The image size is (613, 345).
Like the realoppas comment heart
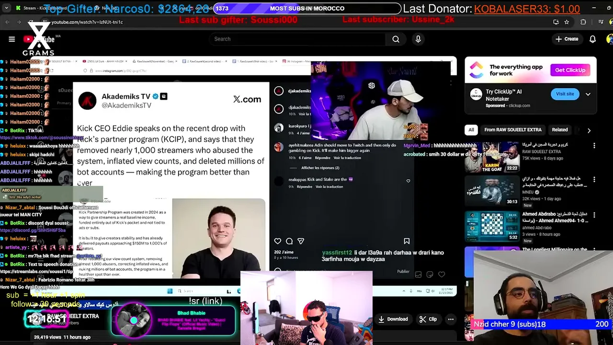pyautogui.click(x=408, y=181)
